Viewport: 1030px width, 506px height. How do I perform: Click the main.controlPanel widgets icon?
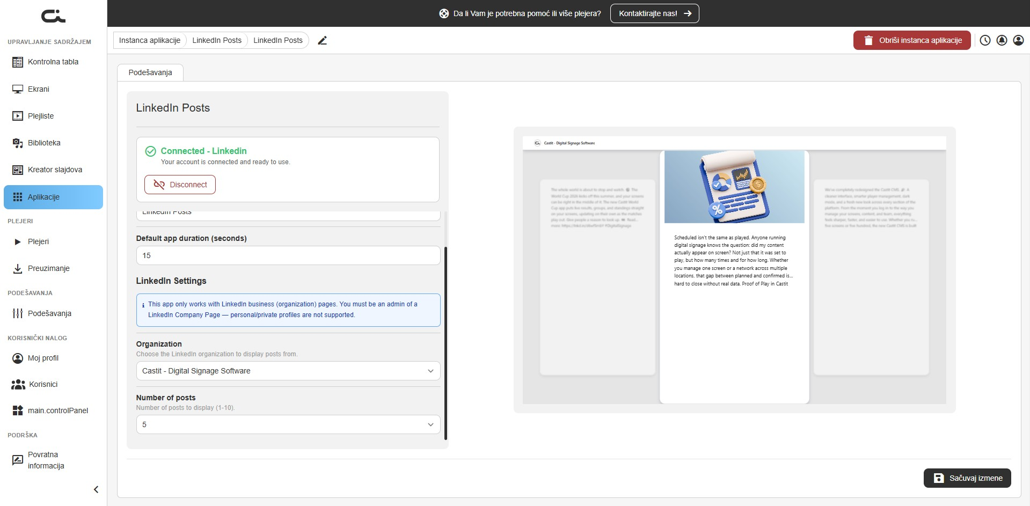(18, 410)
